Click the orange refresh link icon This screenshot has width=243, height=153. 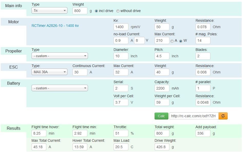pos(223,116)
